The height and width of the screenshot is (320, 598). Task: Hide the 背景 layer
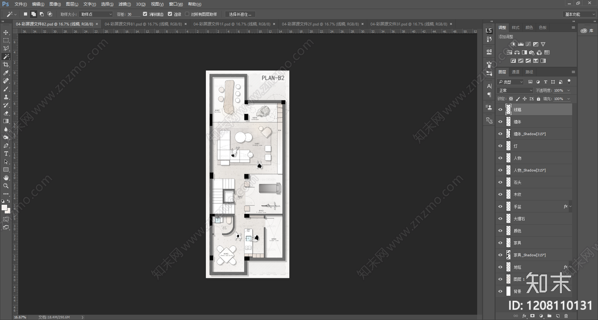(500, 291)
